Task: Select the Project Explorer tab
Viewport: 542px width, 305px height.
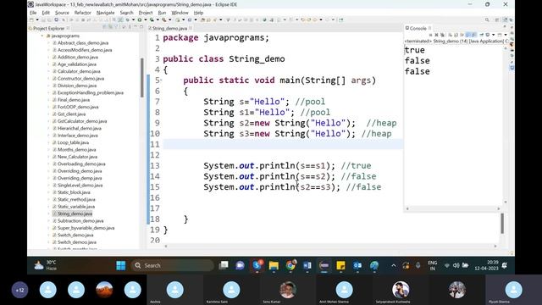Action: pyautogui.click(x=48, y=28)
